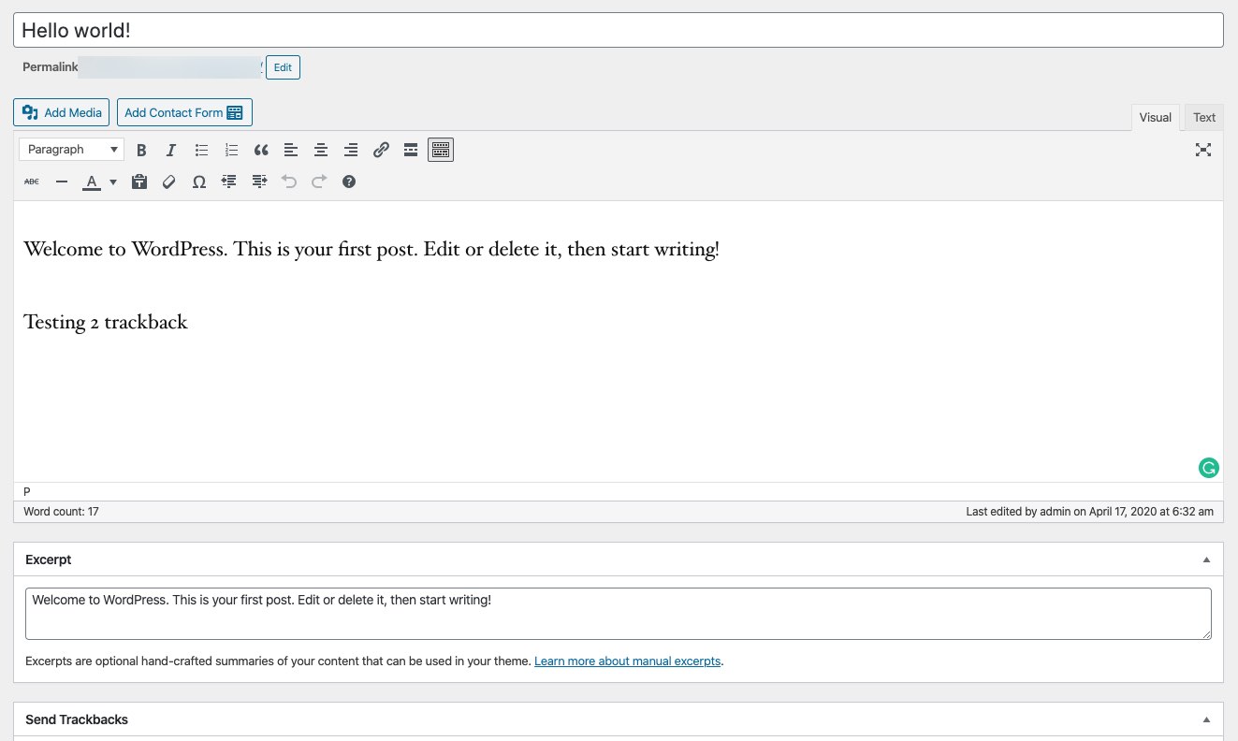Enable distraction-free writing mode

point(1203,150)
